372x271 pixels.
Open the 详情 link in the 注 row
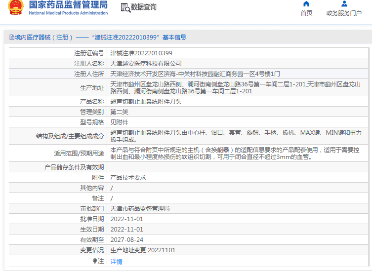click(x=116, y=261)
